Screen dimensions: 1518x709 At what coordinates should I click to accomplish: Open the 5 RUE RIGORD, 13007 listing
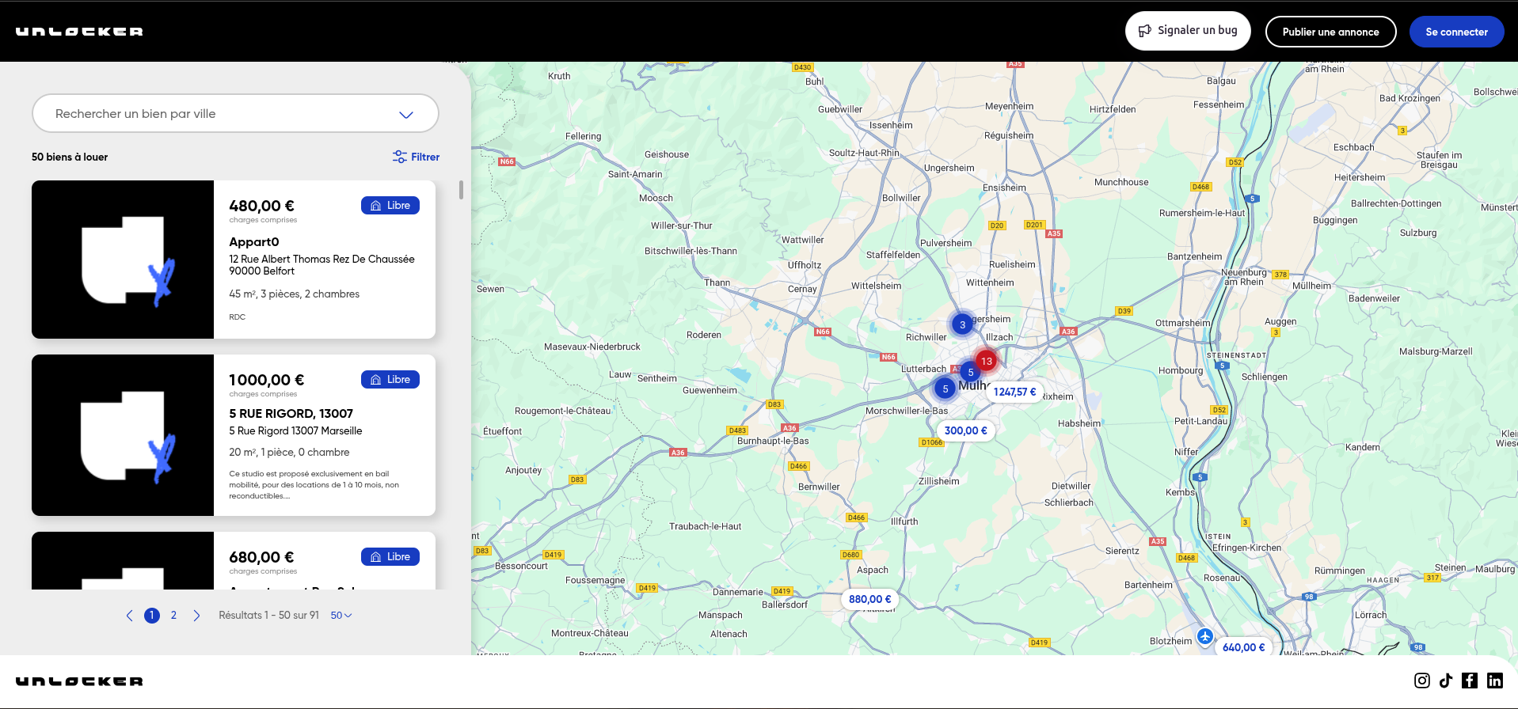point(234,435)
